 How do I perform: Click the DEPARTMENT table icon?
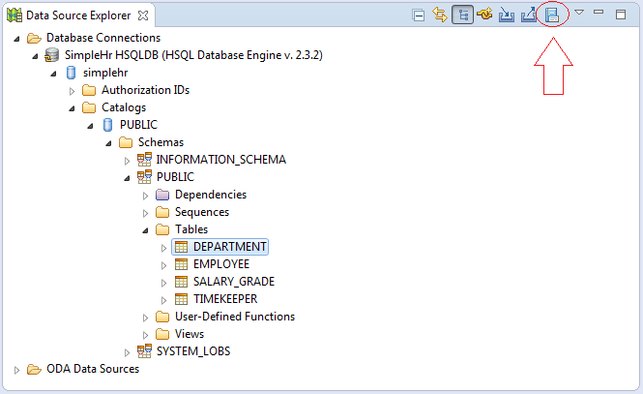(x=181, y=247)
